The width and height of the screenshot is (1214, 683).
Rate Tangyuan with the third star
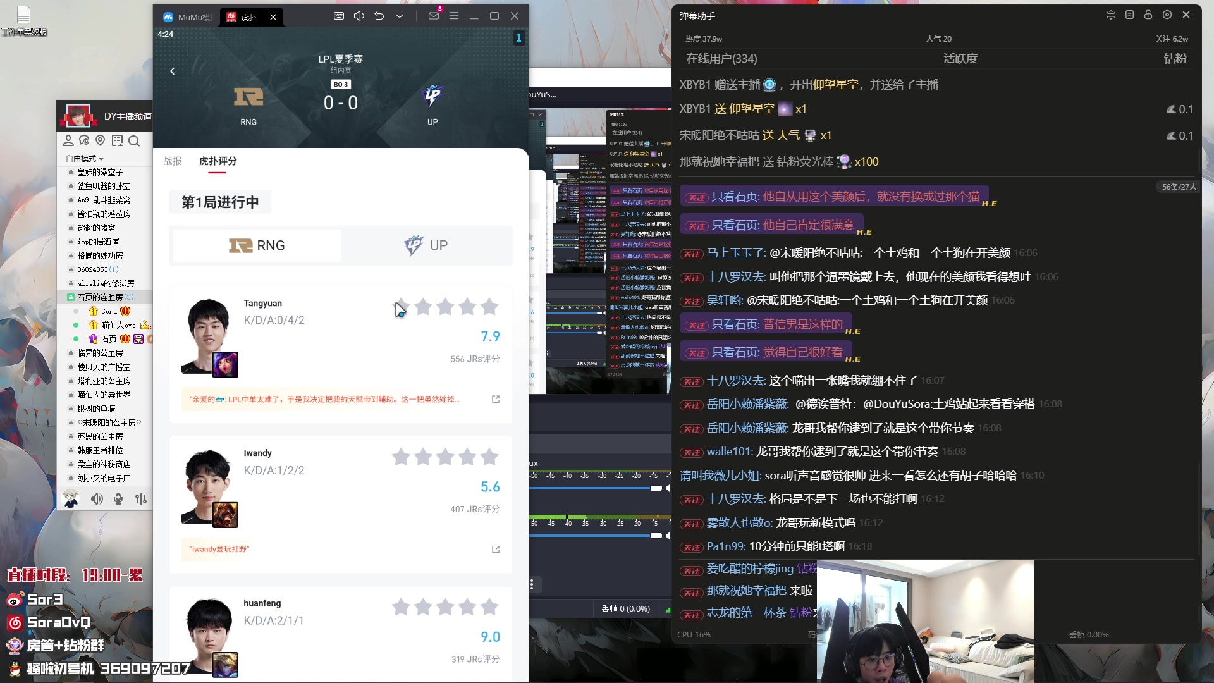pos(445,307)
